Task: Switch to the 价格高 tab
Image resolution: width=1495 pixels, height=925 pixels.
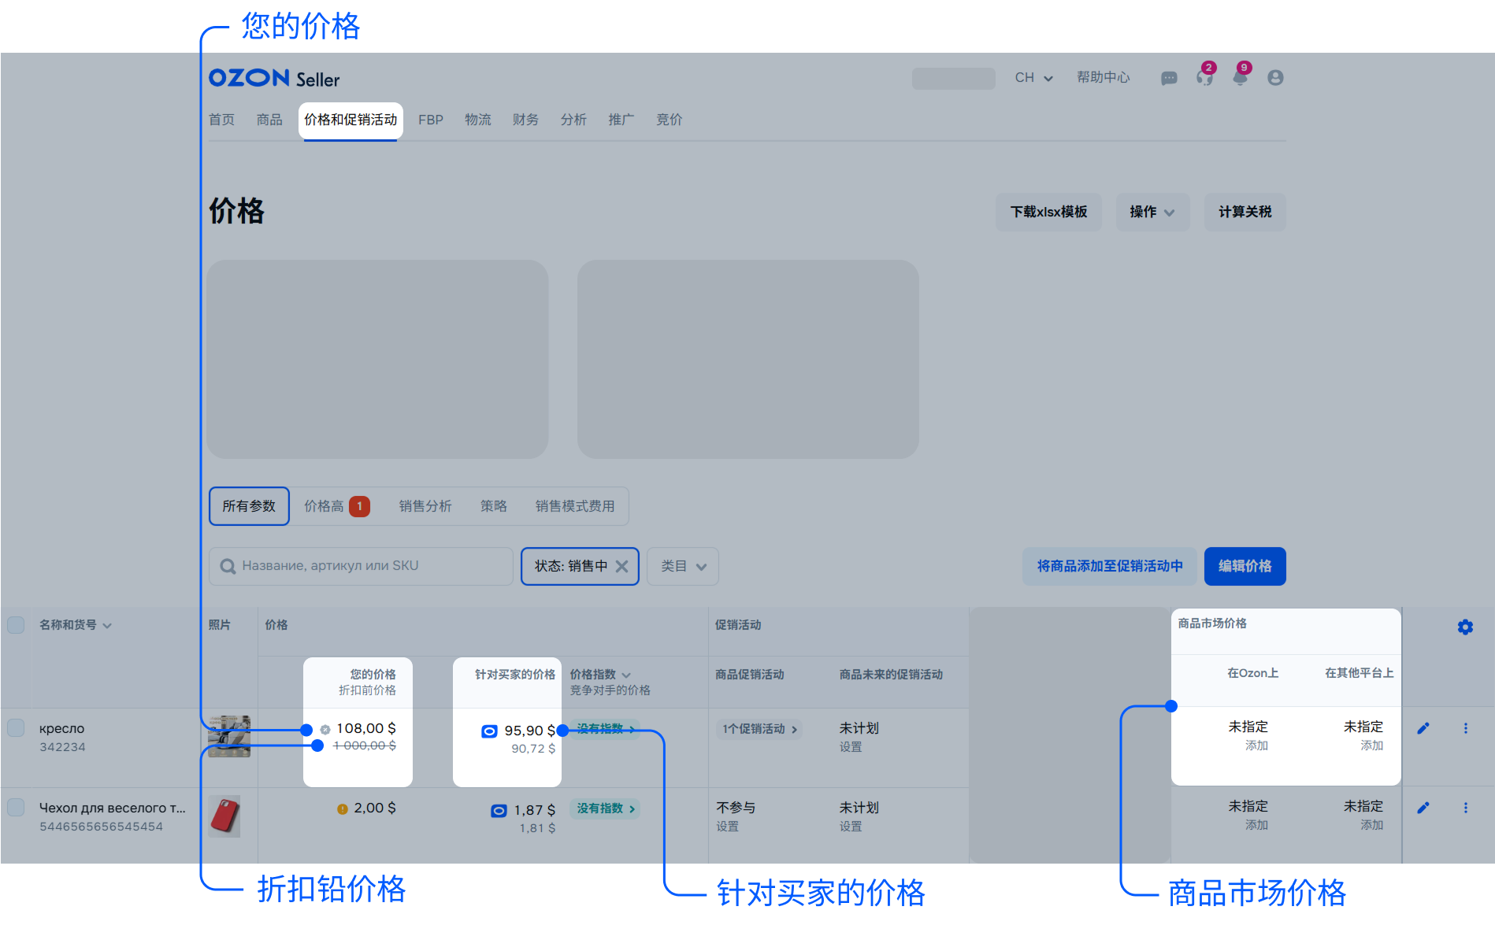Action: pos(336,506)
